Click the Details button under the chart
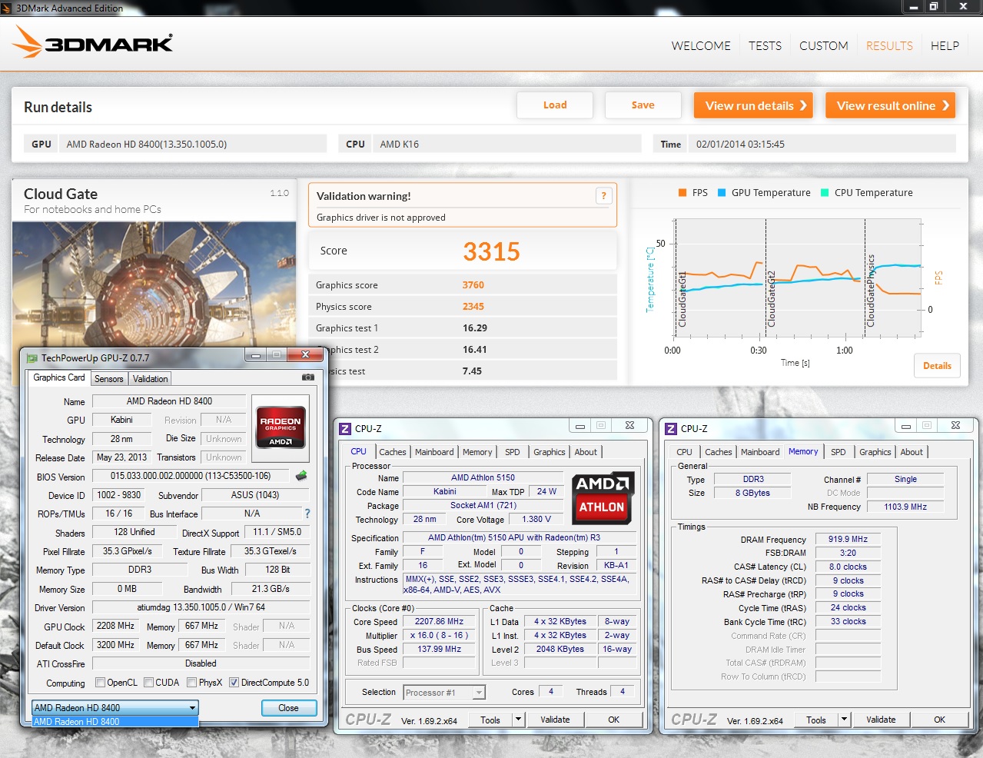This screenshot has height=758, width=983. pyautogui.click(x=937, y=366)
